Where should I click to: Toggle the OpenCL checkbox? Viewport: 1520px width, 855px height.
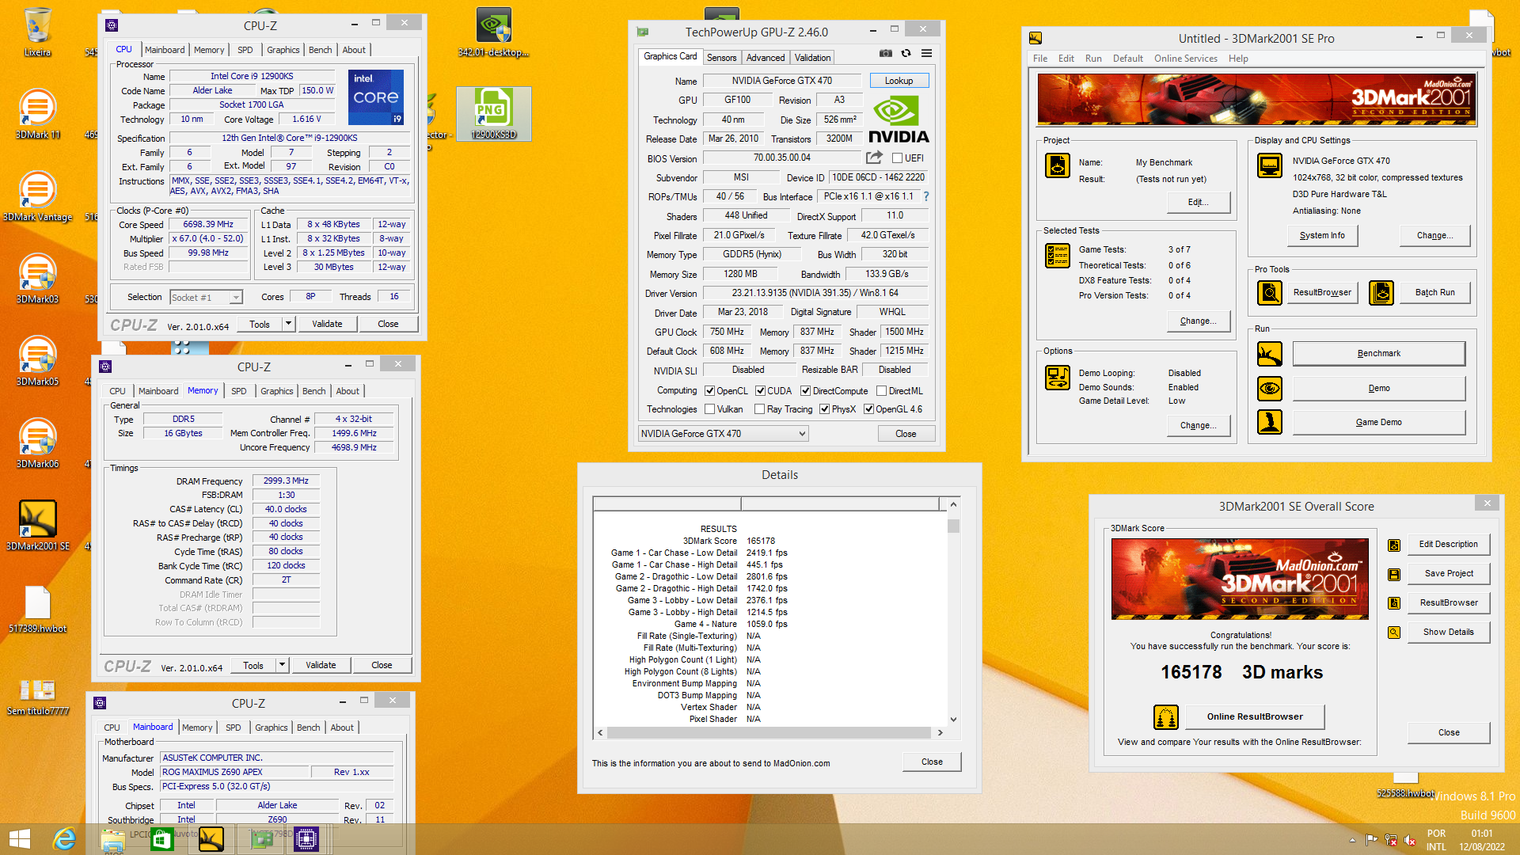(710, 391)
